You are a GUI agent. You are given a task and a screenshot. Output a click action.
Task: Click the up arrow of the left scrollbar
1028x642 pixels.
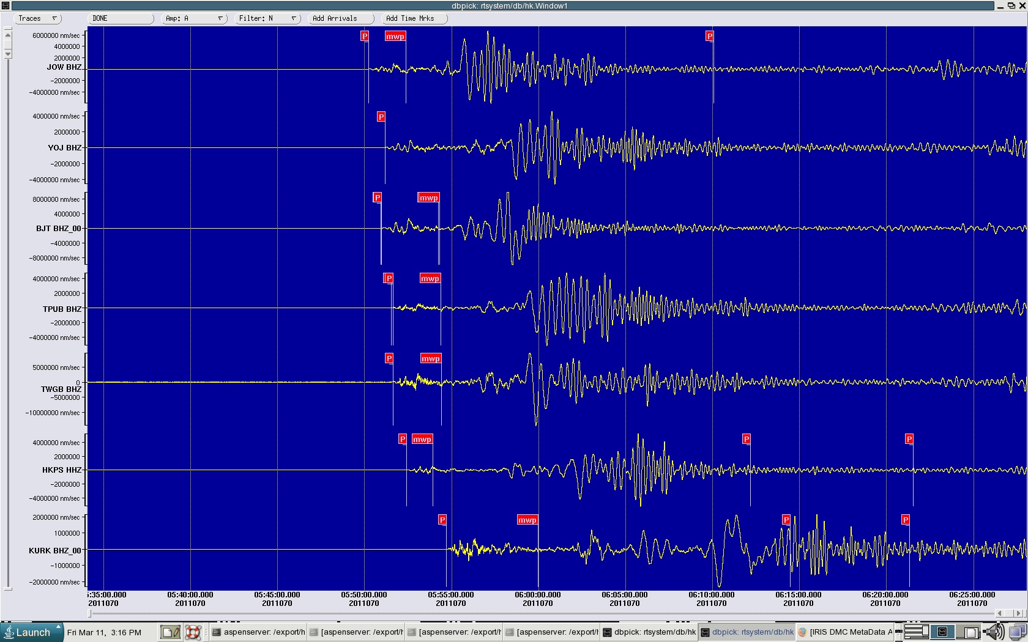[x=7, y=35]
